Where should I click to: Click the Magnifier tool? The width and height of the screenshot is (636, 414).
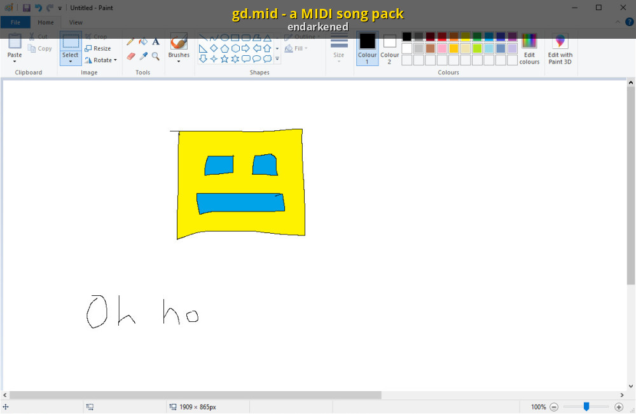(x=156, y=57)
